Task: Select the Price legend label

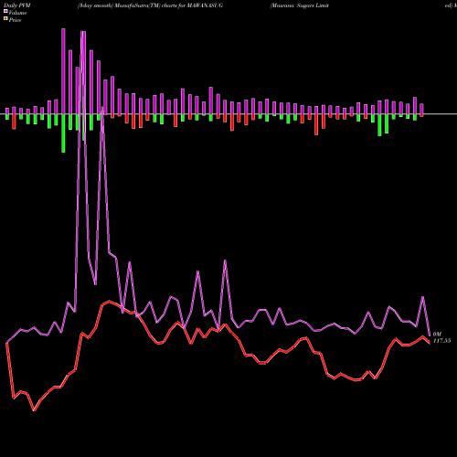Action: pyautogui.click(x=15, y=20)
